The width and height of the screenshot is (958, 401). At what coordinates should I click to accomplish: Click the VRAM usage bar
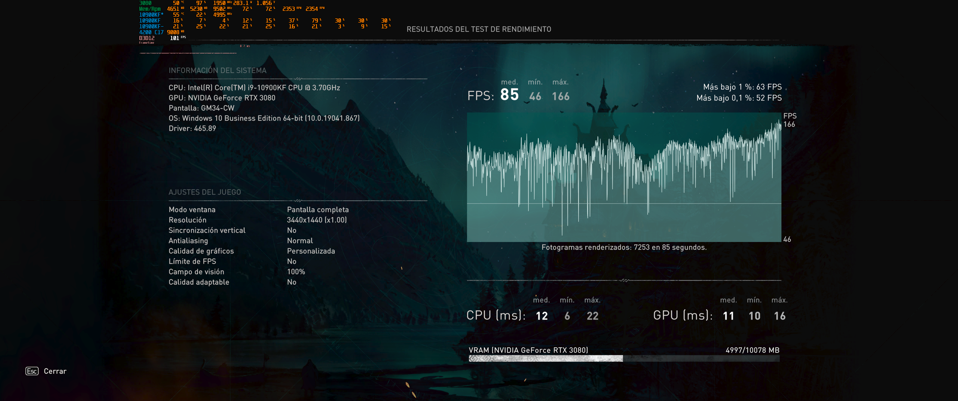pyautogui.click(x=624, y=358)
